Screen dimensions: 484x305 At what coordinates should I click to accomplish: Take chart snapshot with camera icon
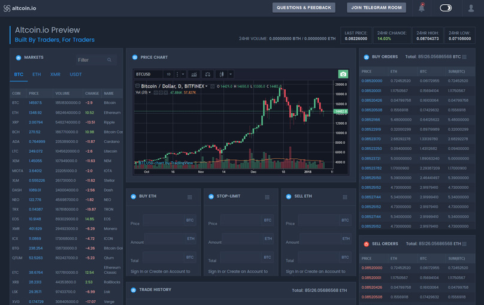pos(343,74)
